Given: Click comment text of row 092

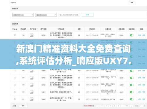Looking at the screenshot, I should point(61,92).
